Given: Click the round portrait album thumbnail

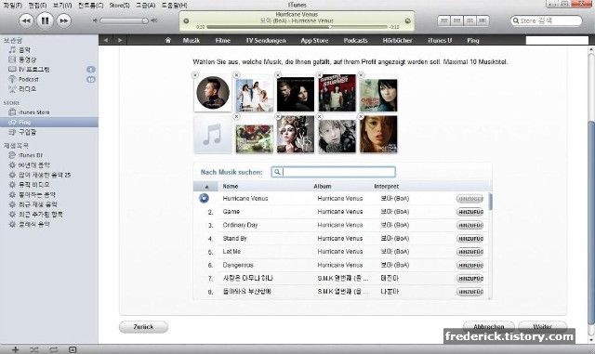Looking at the screenshot, I should click(x=213, y=93).
